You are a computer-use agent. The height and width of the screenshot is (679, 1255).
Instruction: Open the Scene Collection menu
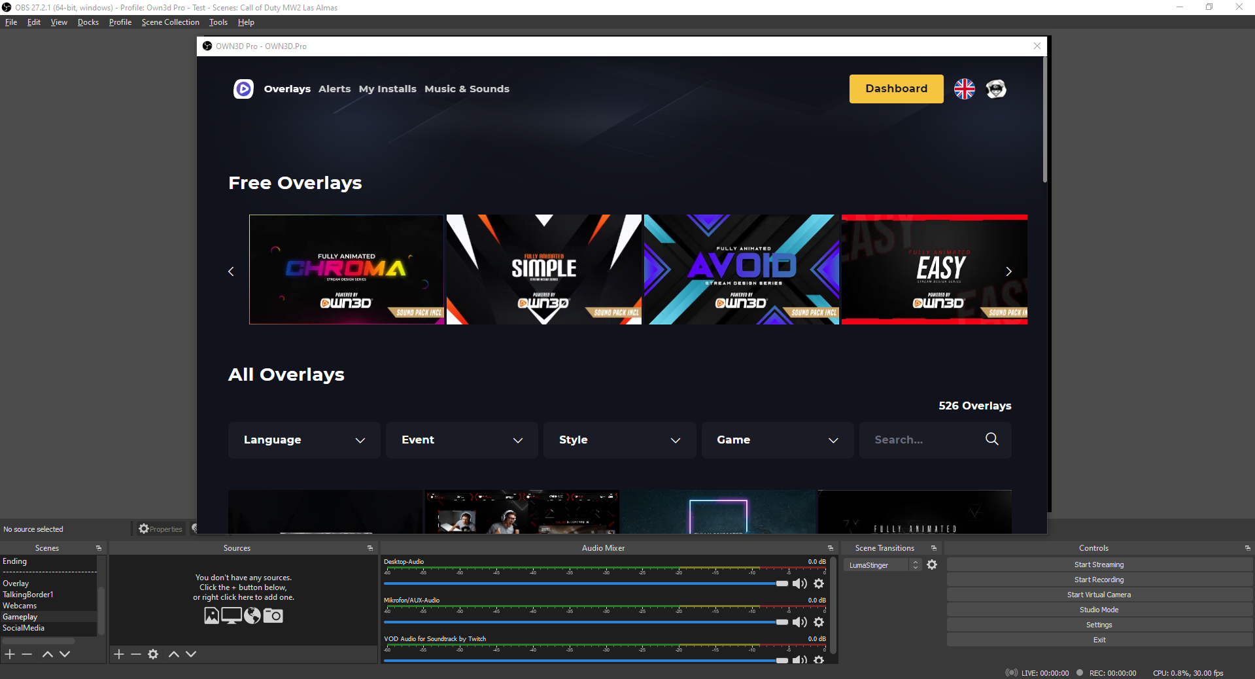pos(170,22)
